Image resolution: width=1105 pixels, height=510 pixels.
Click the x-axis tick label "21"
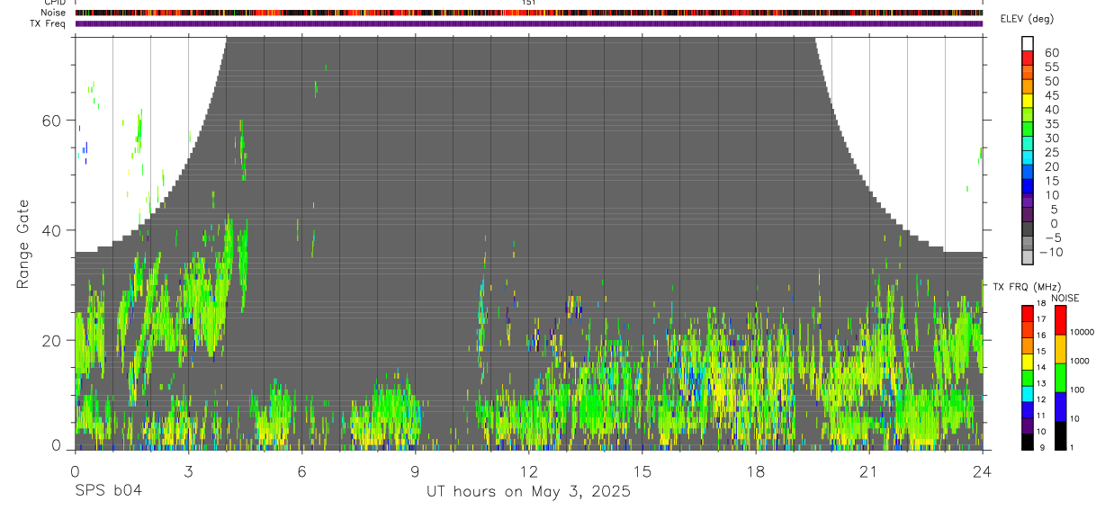(869, 471)
